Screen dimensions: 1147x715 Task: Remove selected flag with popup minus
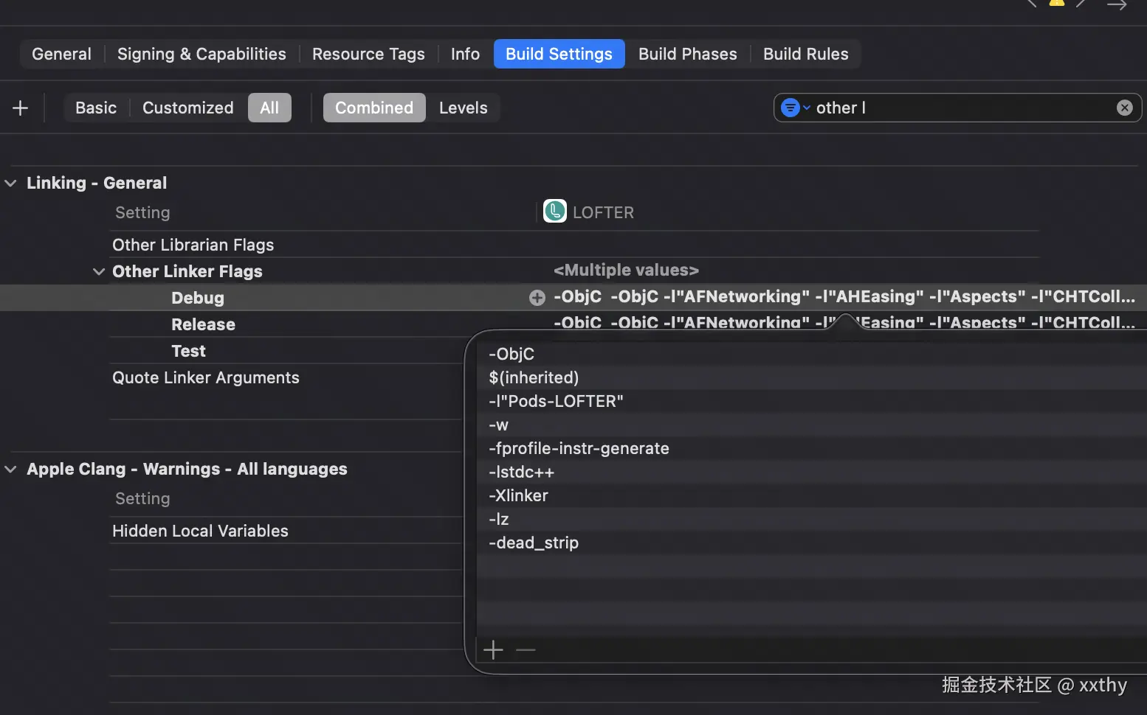click(526, 649)
